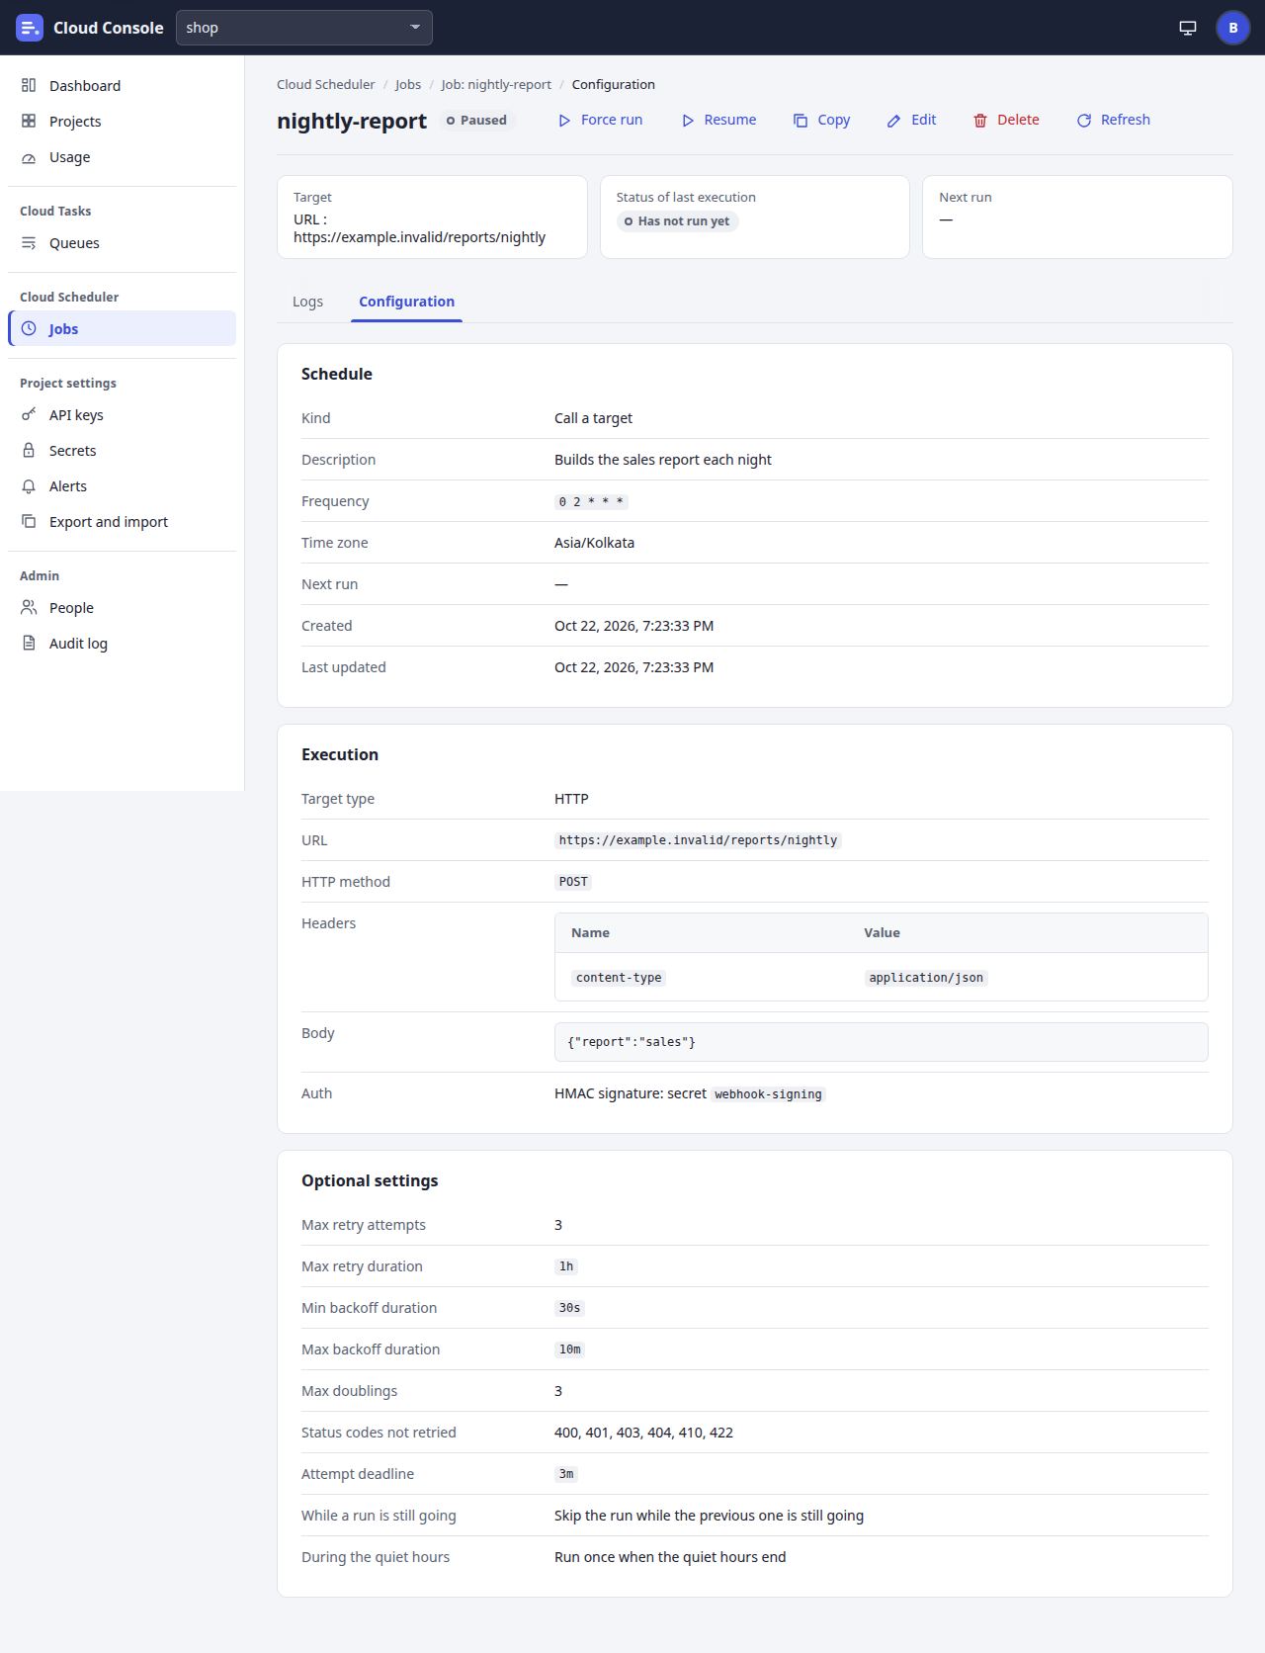This screenshot has width=1265, height=1653.
Task: Click the status codes 400, 401, 403 list
Action: pos(643,1433)
